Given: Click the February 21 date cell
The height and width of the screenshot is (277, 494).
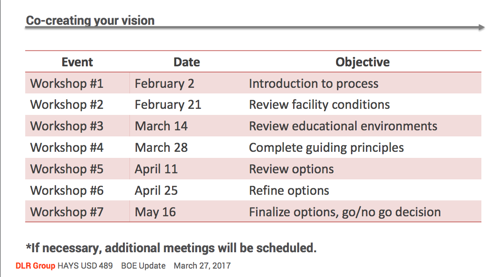Looking at the screenshot, I should [168, 105].
